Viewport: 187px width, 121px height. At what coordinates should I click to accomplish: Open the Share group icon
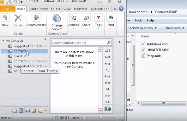pyautogui.click(x=86, y=18)
